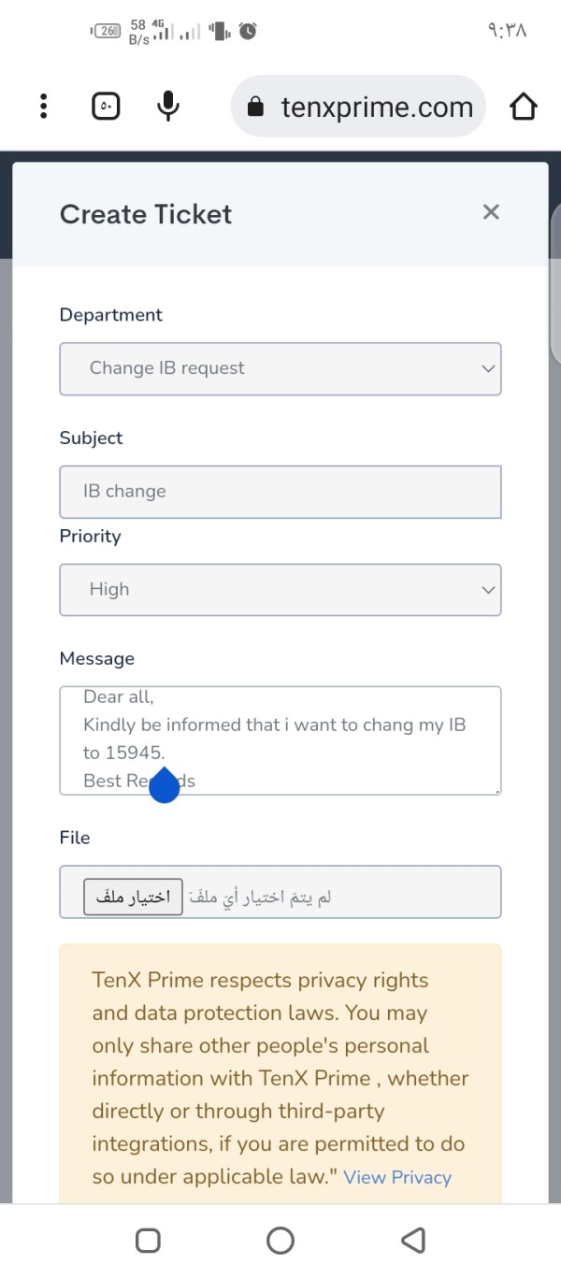Viewport: 561px width, 1278px height.
Task: Click inside the Message text area
Action: 280,740
